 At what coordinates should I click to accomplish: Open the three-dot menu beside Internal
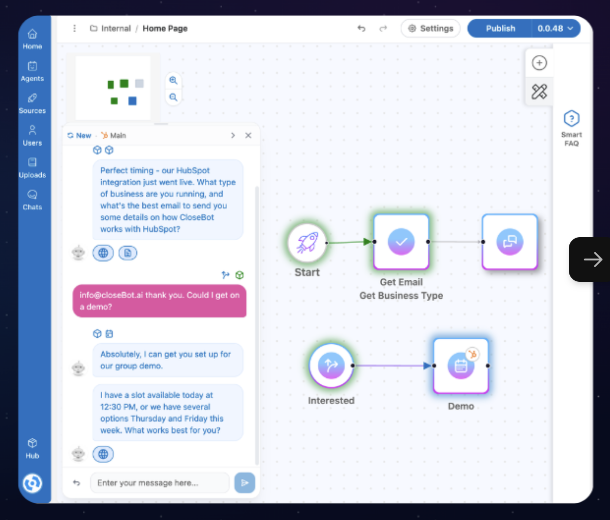pyautogui.click(x=75, y=28)
